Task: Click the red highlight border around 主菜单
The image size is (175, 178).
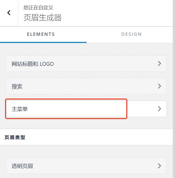Action: tap(66, 99)
